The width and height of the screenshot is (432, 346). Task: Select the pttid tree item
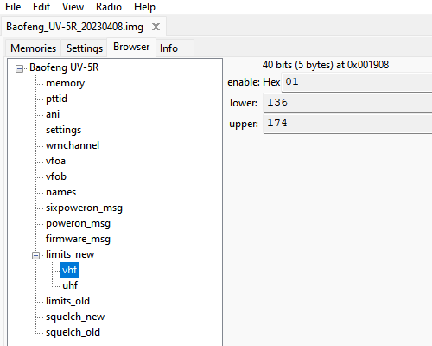click(56, 99)
